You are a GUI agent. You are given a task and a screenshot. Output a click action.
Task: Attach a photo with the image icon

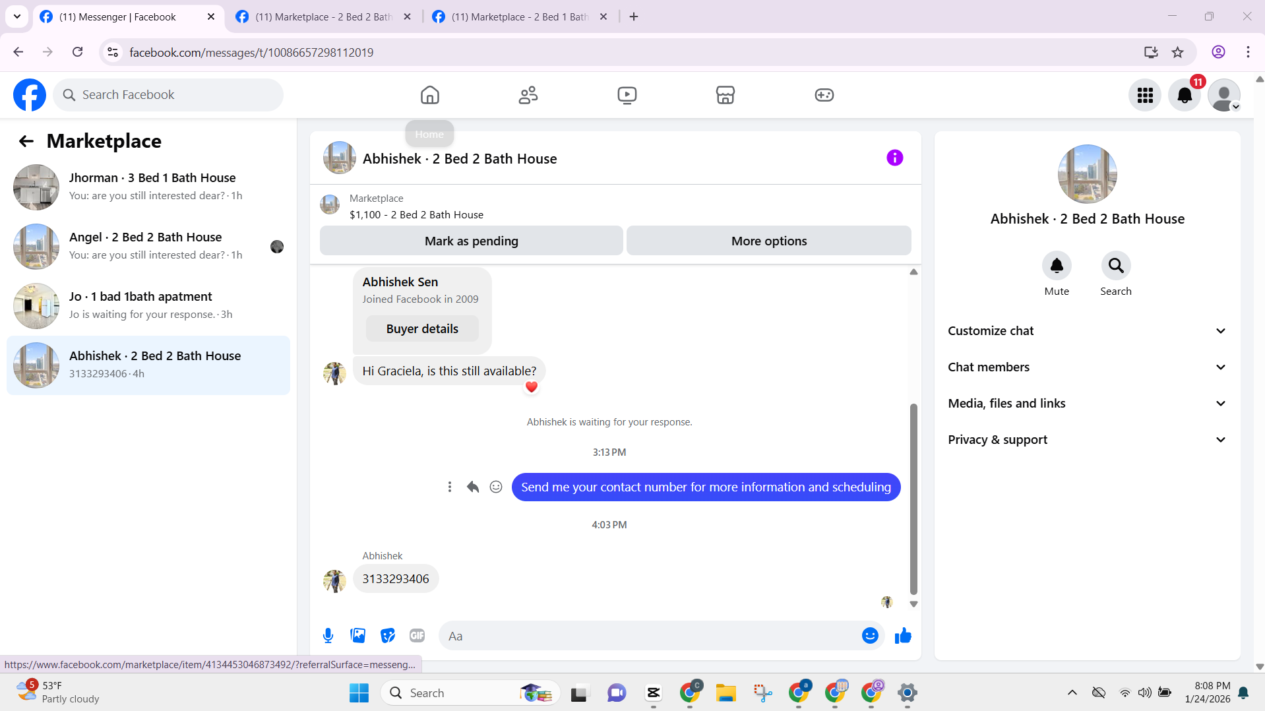pos(357,635)
